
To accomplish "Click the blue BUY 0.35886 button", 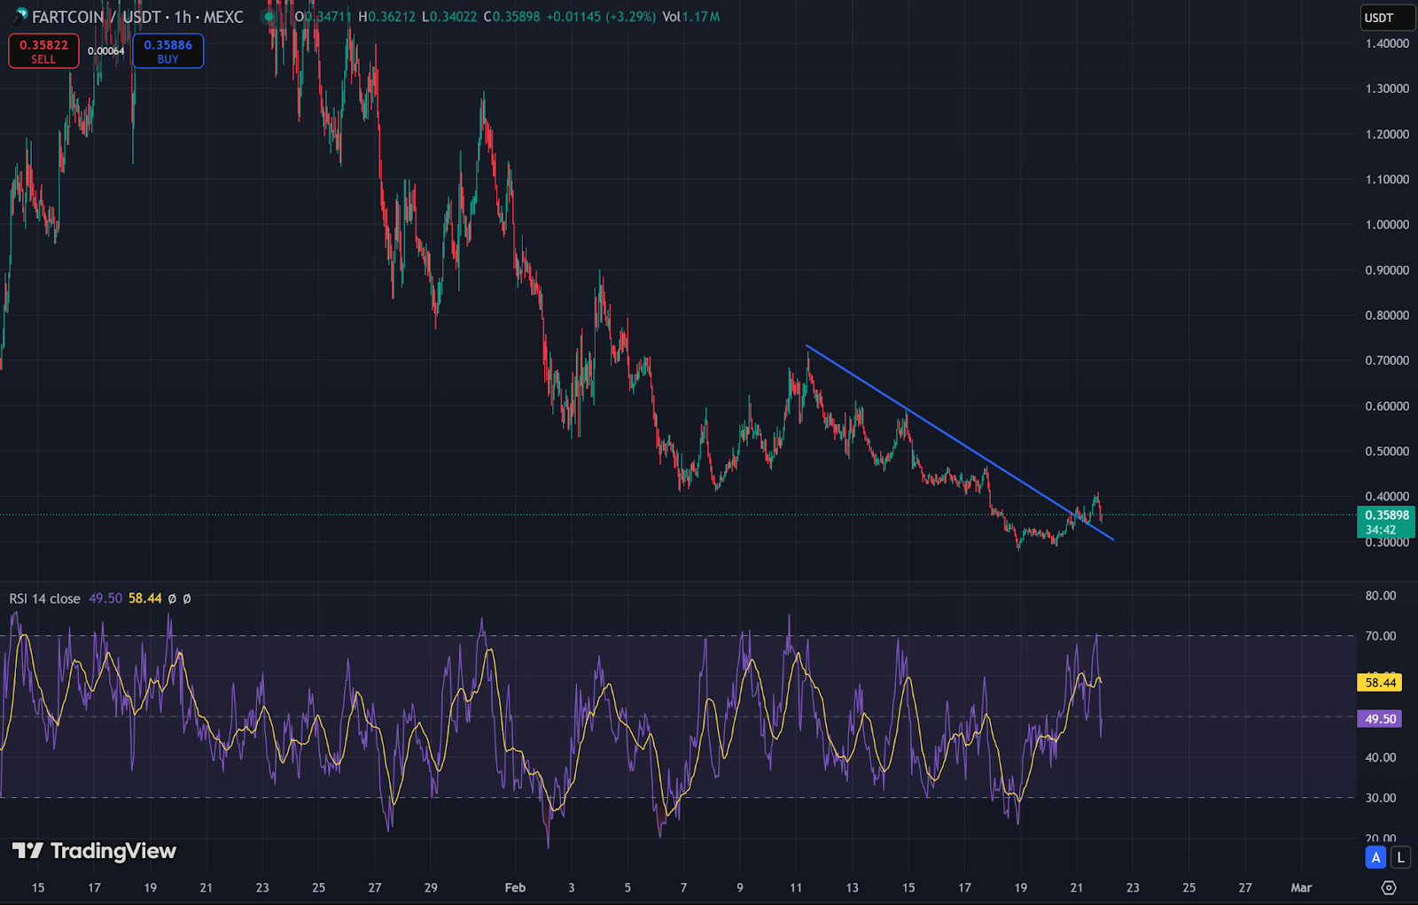I will pos(168,50).
